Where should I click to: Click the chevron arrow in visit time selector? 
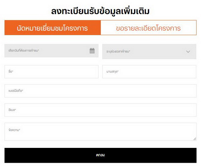[188, 52]
